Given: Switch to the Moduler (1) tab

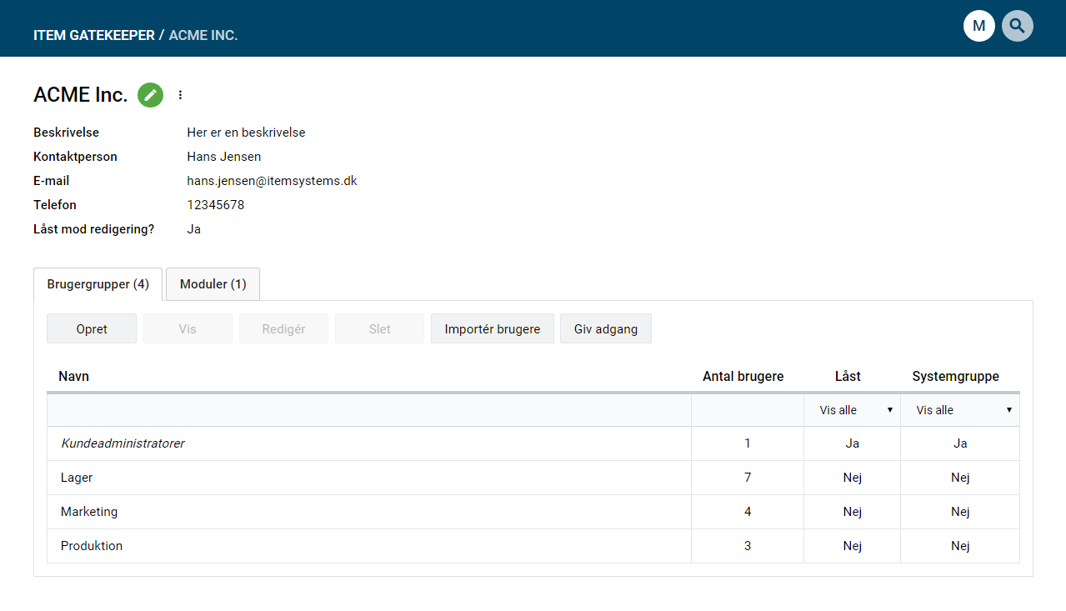Looking at the screenshot, I should [x=213, y=284].
